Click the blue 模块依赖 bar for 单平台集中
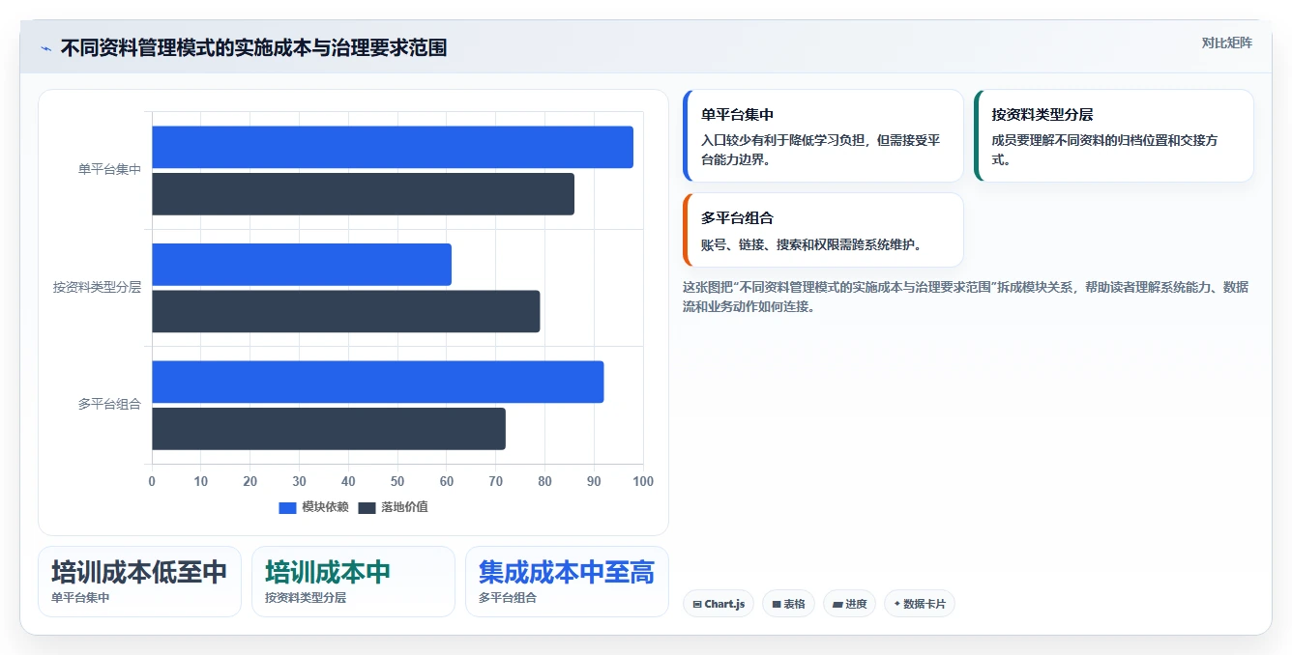 click(x=393, y=147)
